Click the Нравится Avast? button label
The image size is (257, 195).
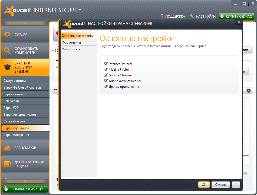click(28, 189)
